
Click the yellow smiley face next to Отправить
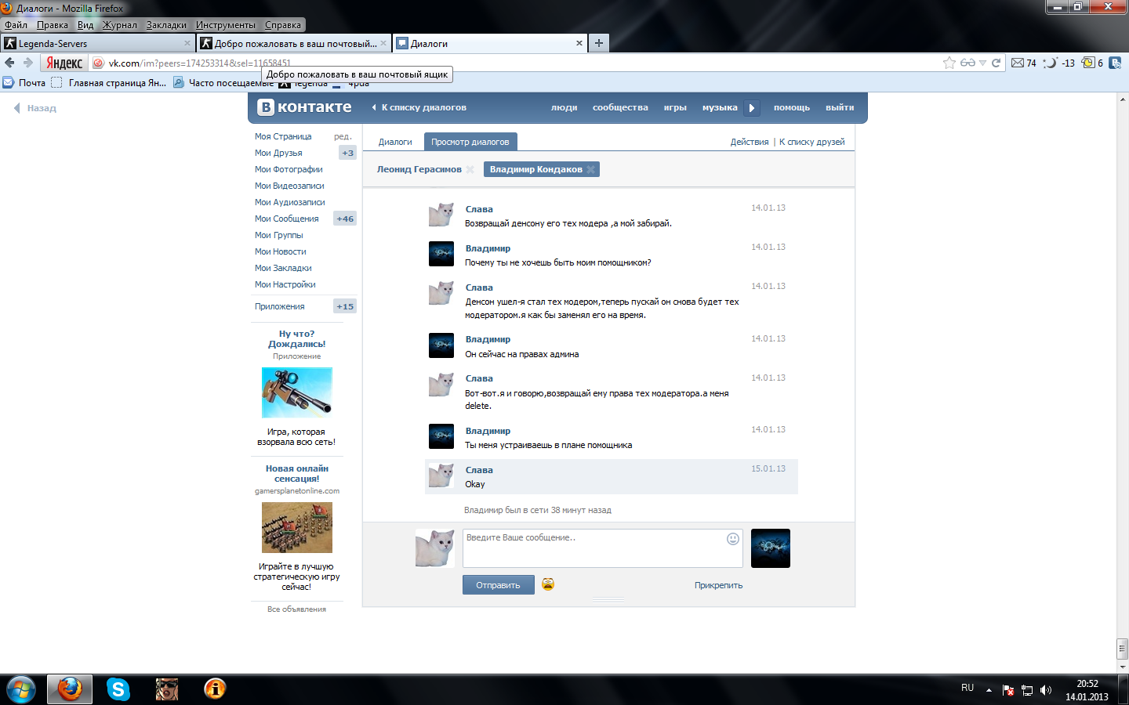tap(548, 584)
